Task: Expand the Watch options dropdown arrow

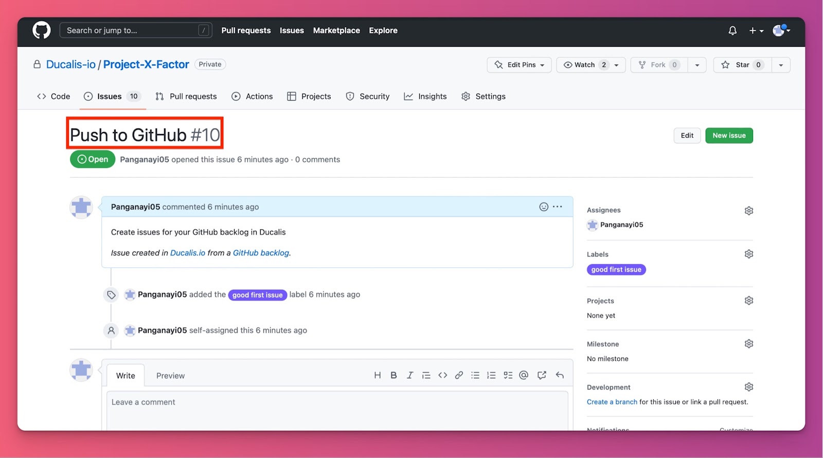Action: [617, 65]
